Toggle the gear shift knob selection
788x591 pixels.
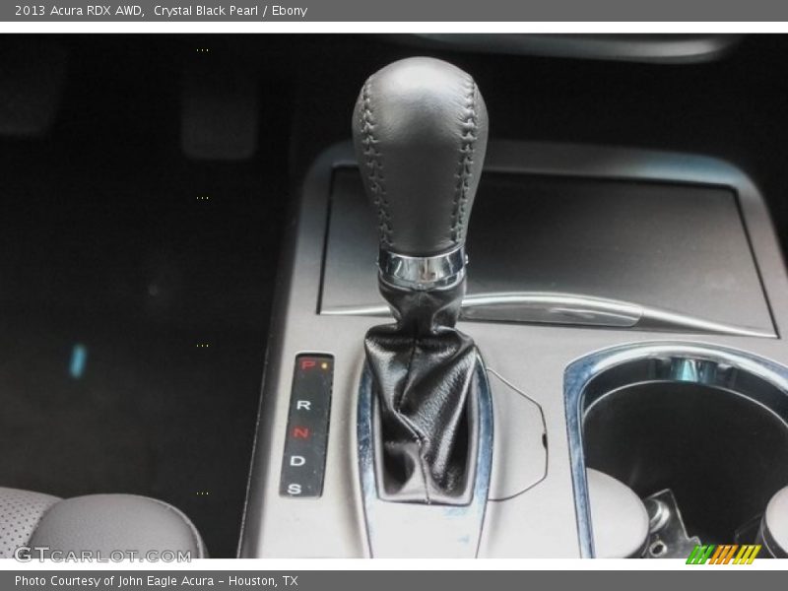coord(419,158)
